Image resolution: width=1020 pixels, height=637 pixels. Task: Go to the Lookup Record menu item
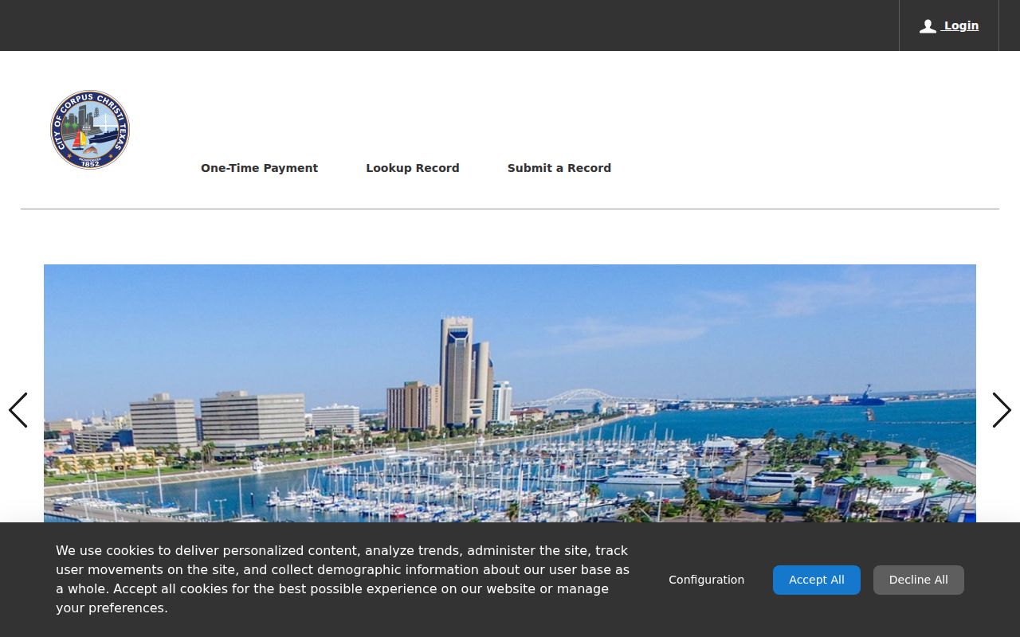point(413,168)
